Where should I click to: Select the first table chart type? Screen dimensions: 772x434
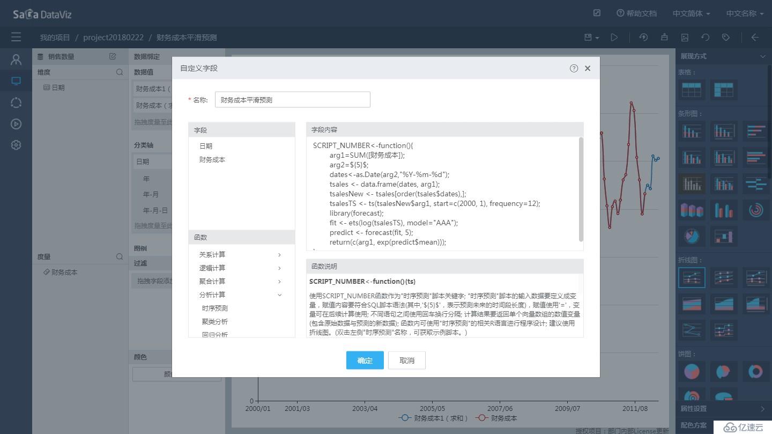click(x=692, y=90)
